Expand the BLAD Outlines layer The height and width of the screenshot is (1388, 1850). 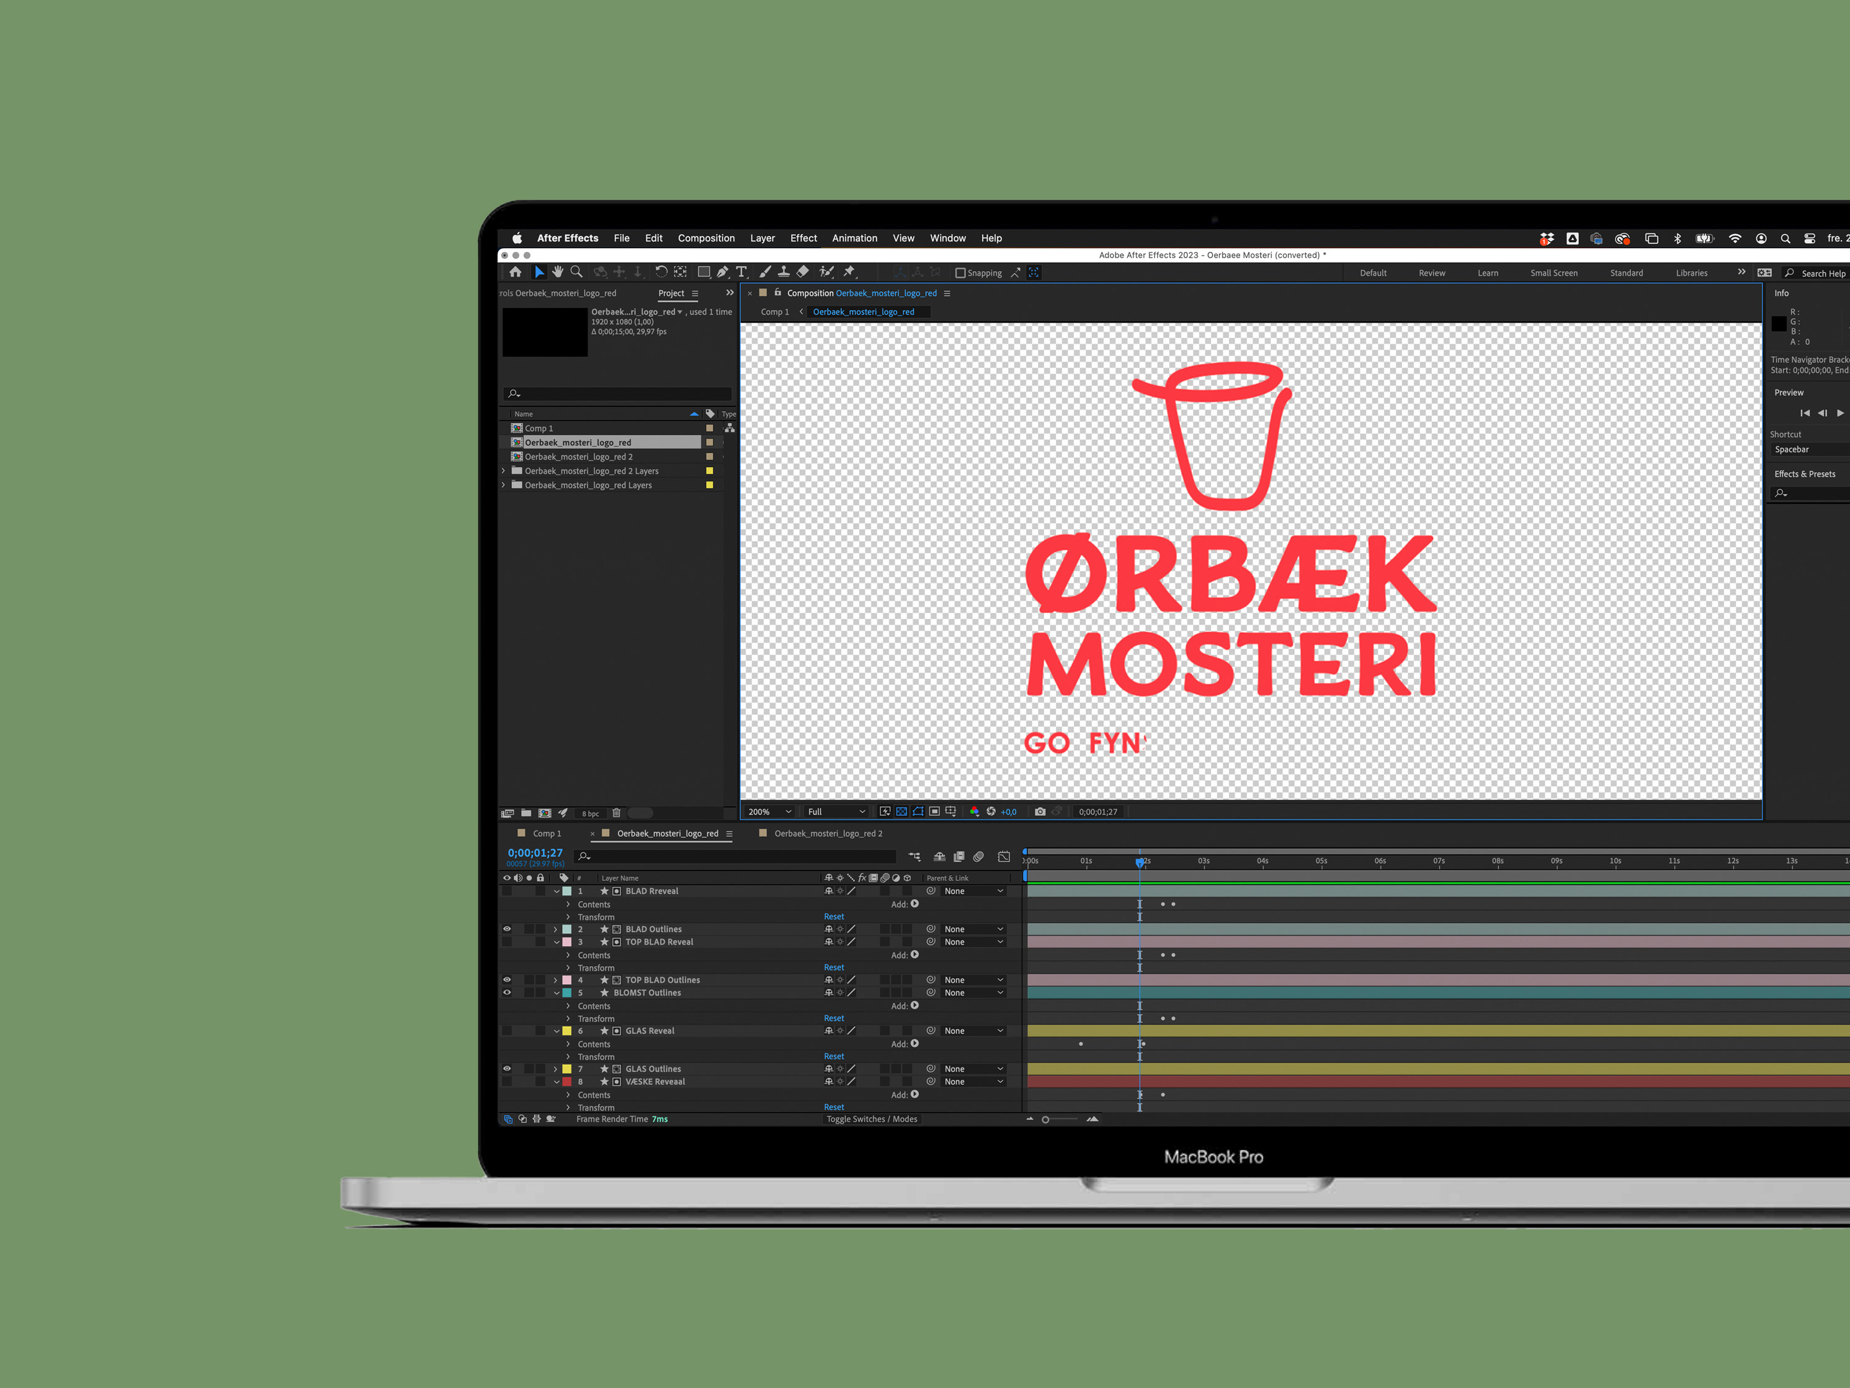tap(555, 929)
